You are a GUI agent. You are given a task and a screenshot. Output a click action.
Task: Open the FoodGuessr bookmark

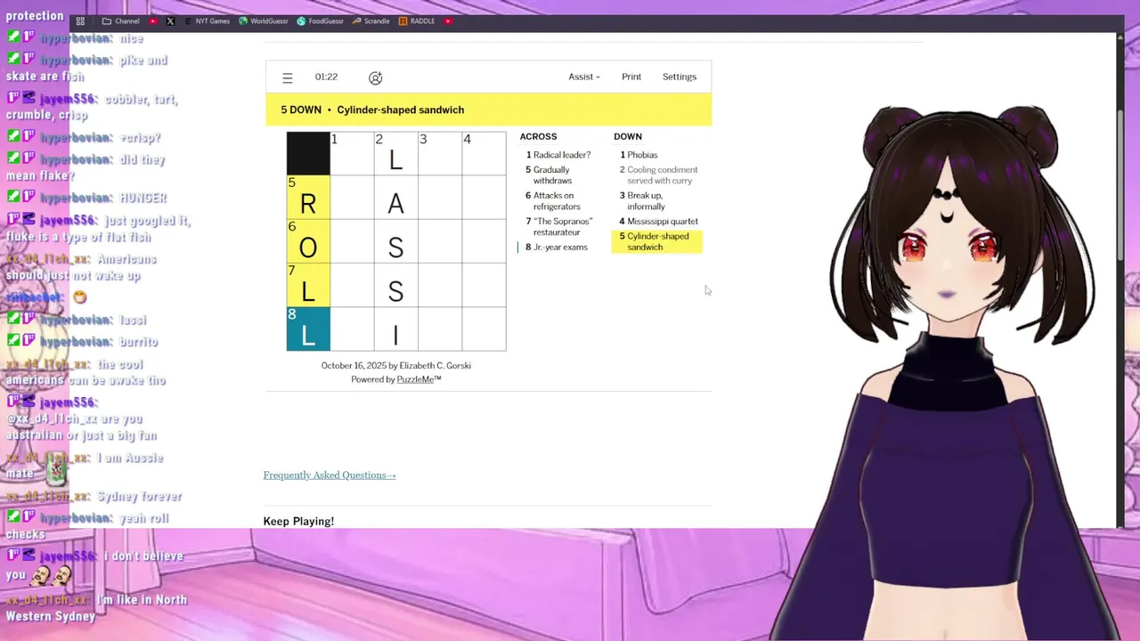[321, 20]
